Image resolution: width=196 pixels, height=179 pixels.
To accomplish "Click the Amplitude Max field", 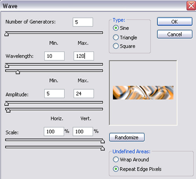I will (84, 94).
